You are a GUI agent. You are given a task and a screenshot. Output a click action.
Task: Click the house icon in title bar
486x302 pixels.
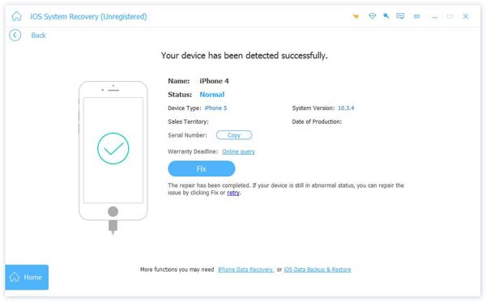tap(17, 16)
